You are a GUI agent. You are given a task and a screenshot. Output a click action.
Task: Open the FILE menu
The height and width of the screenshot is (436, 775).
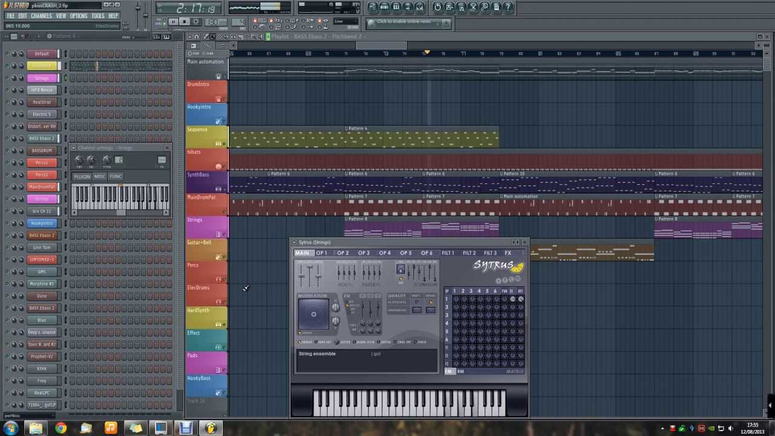point(10,16)
